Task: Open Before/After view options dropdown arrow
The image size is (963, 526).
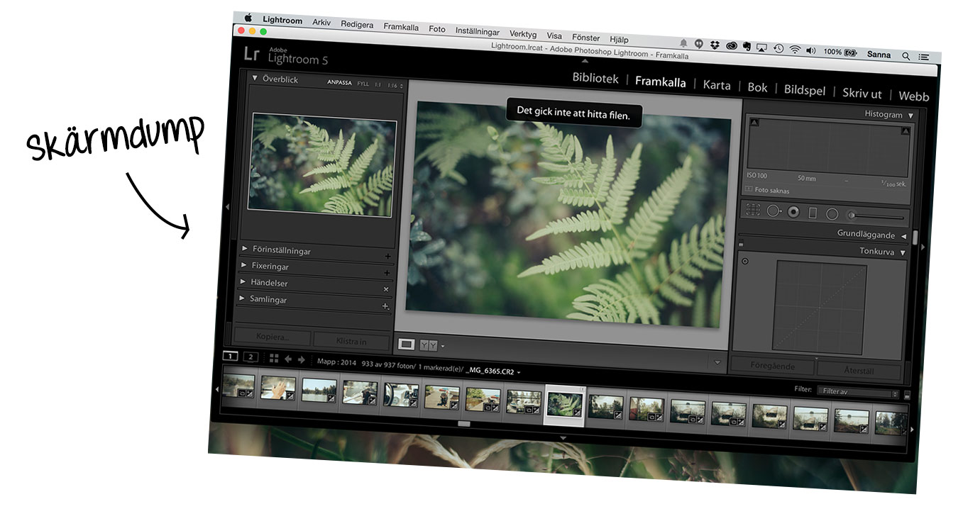Action: 443,347
